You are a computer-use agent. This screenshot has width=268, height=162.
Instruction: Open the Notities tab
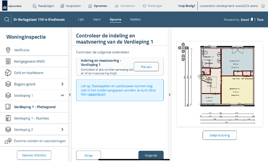click(135, 20)
